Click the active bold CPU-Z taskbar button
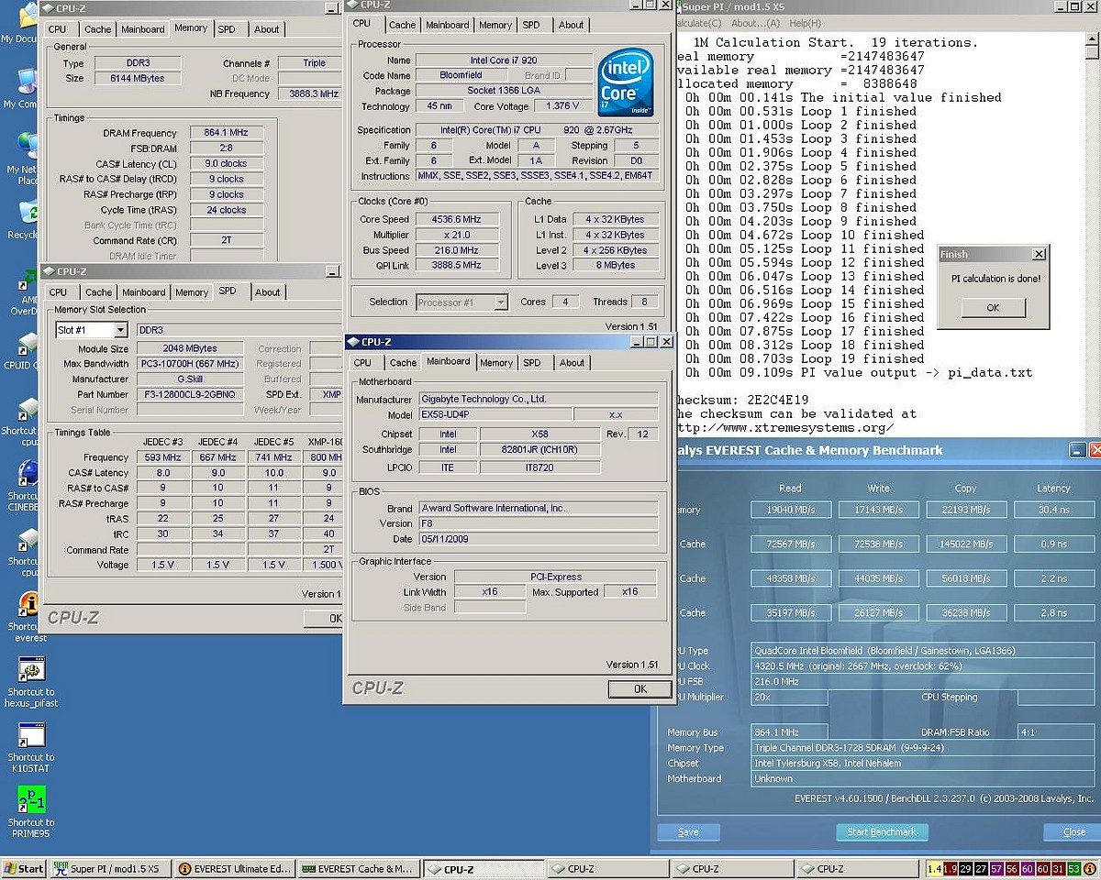 pyautogui.click(x=483, y=869)
